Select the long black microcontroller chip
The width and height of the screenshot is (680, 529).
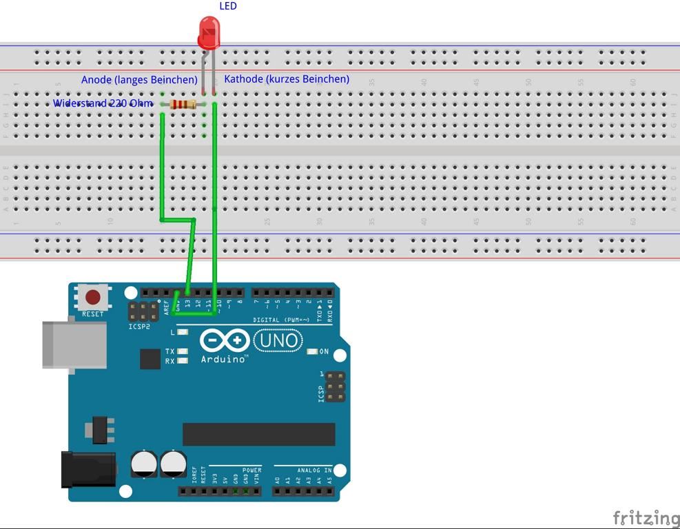coord(258,435)
